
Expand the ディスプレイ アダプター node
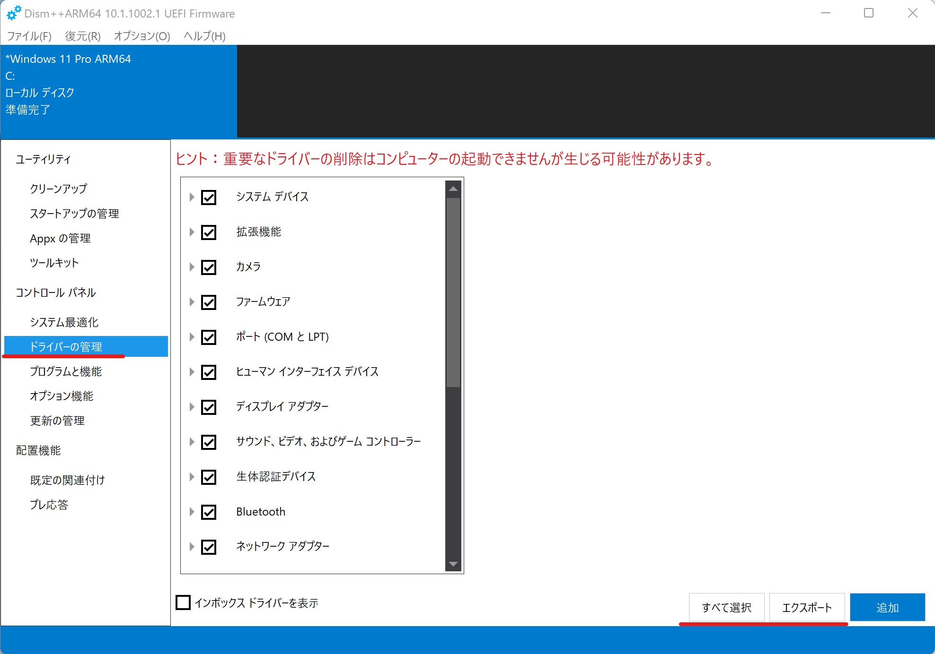pos(192,407)
